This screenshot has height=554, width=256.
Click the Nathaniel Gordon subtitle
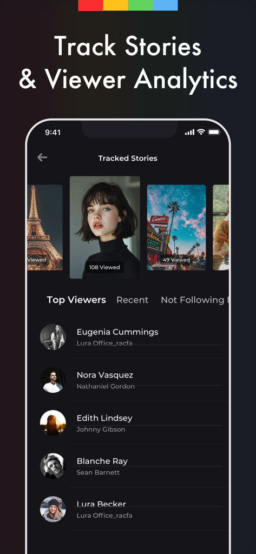tap(106, 386)
